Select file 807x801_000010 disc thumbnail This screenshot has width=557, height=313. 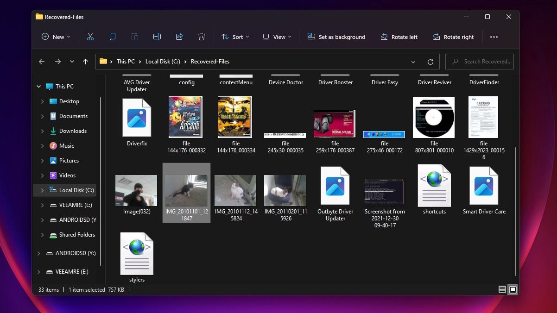434,117
